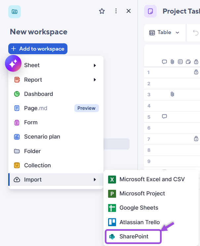
Task: Click the comments column header icon
Action: 164,62
